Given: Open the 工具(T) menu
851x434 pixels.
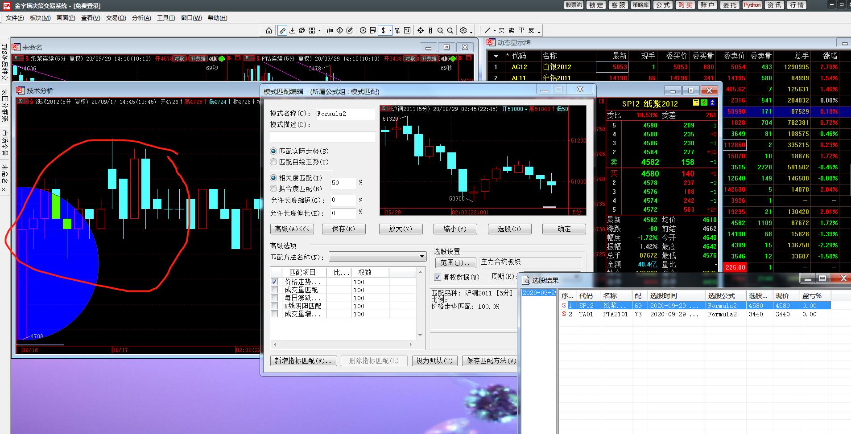Looking at the screenshot, I should click(x=166, y=18).
